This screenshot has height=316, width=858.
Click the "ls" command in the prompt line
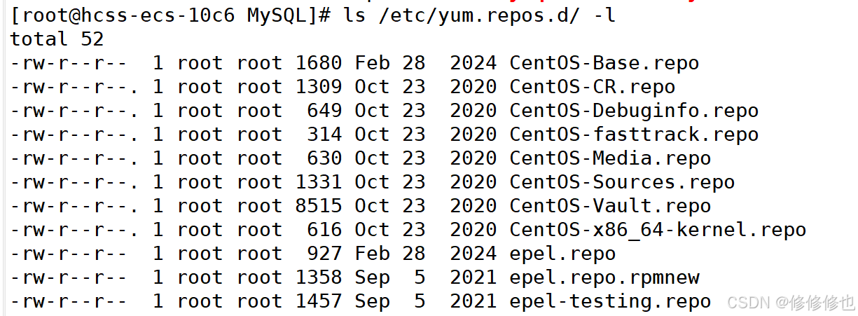(355, 15)
